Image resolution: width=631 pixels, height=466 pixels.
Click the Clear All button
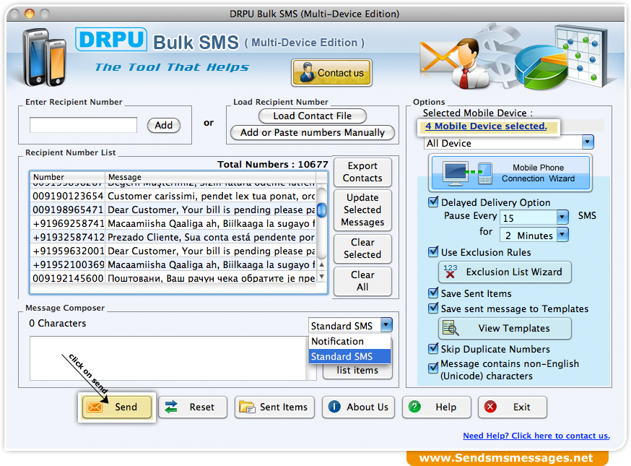pos(362,281)
